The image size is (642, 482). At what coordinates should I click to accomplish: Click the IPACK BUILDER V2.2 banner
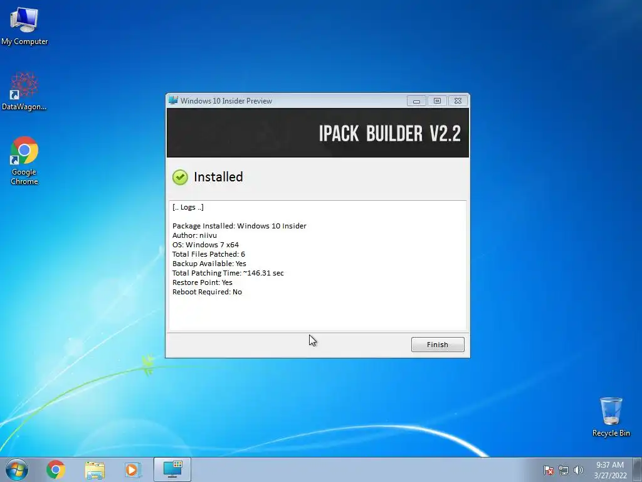click(318, 133)
